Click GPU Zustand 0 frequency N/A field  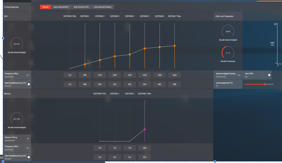tap(70, 75)
